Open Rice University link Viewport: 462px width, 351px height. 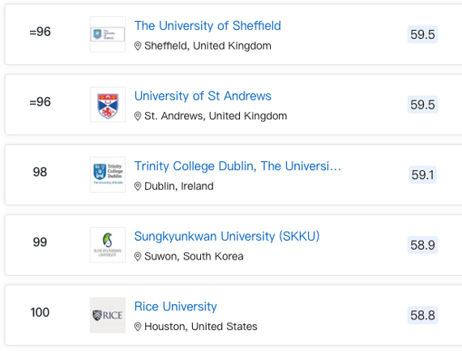[176, 306]
